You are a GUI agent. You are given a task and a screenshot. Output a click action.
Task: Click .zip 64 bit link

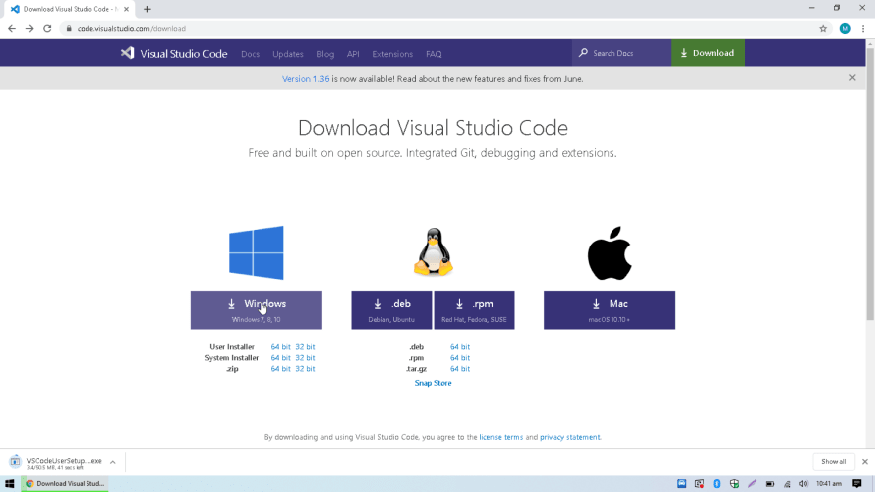click(x=280, y=369)
